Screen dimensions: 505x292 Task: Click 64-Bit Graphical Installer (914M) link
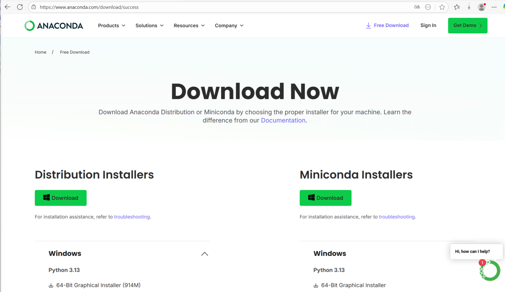click(98, 285)
